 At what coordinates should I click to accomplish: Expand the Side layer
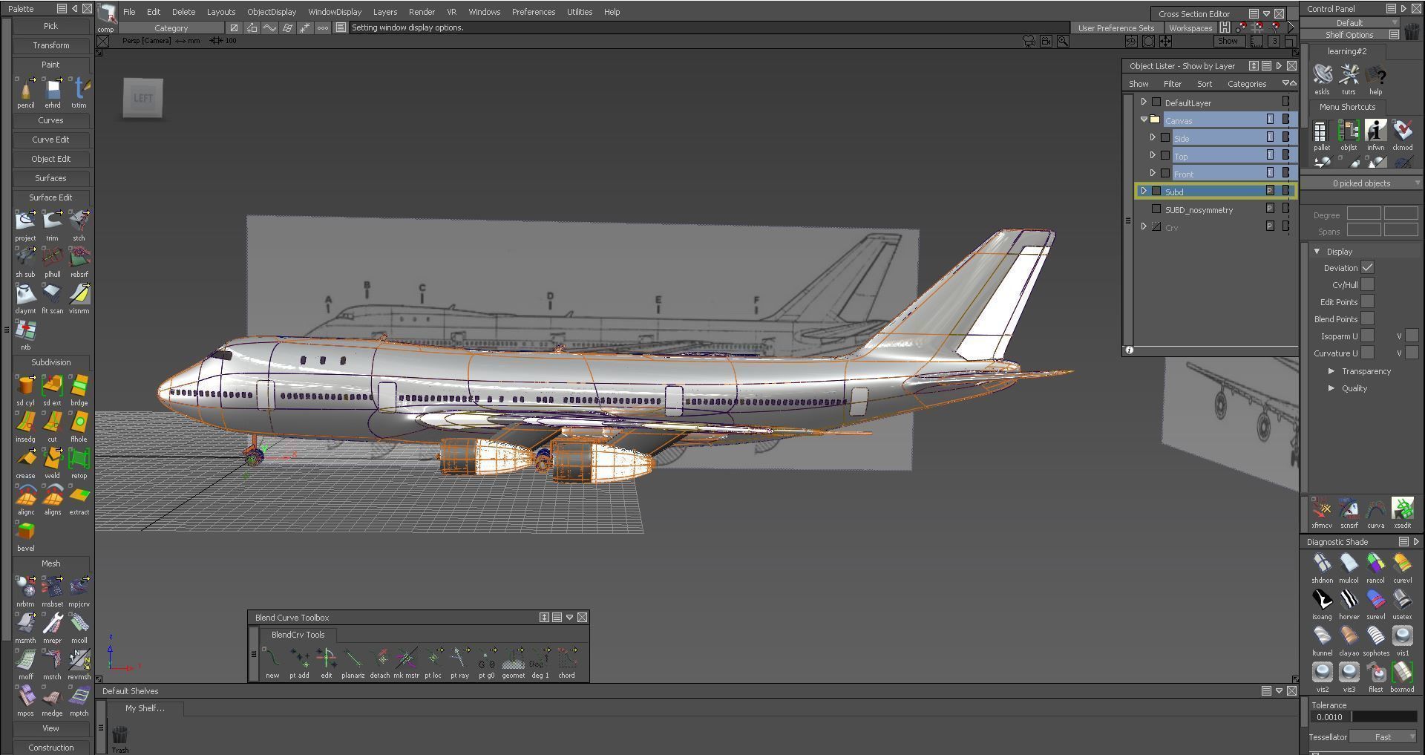(x=1153, y=137)
